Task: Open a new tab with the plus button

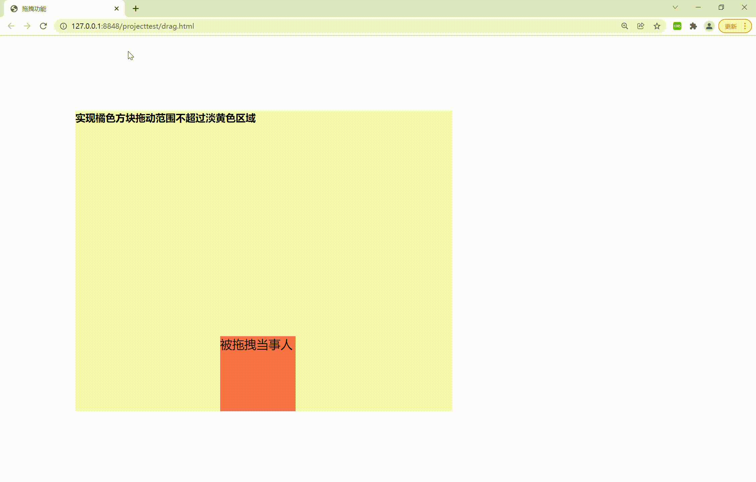Action: click(x=135, y=8)
